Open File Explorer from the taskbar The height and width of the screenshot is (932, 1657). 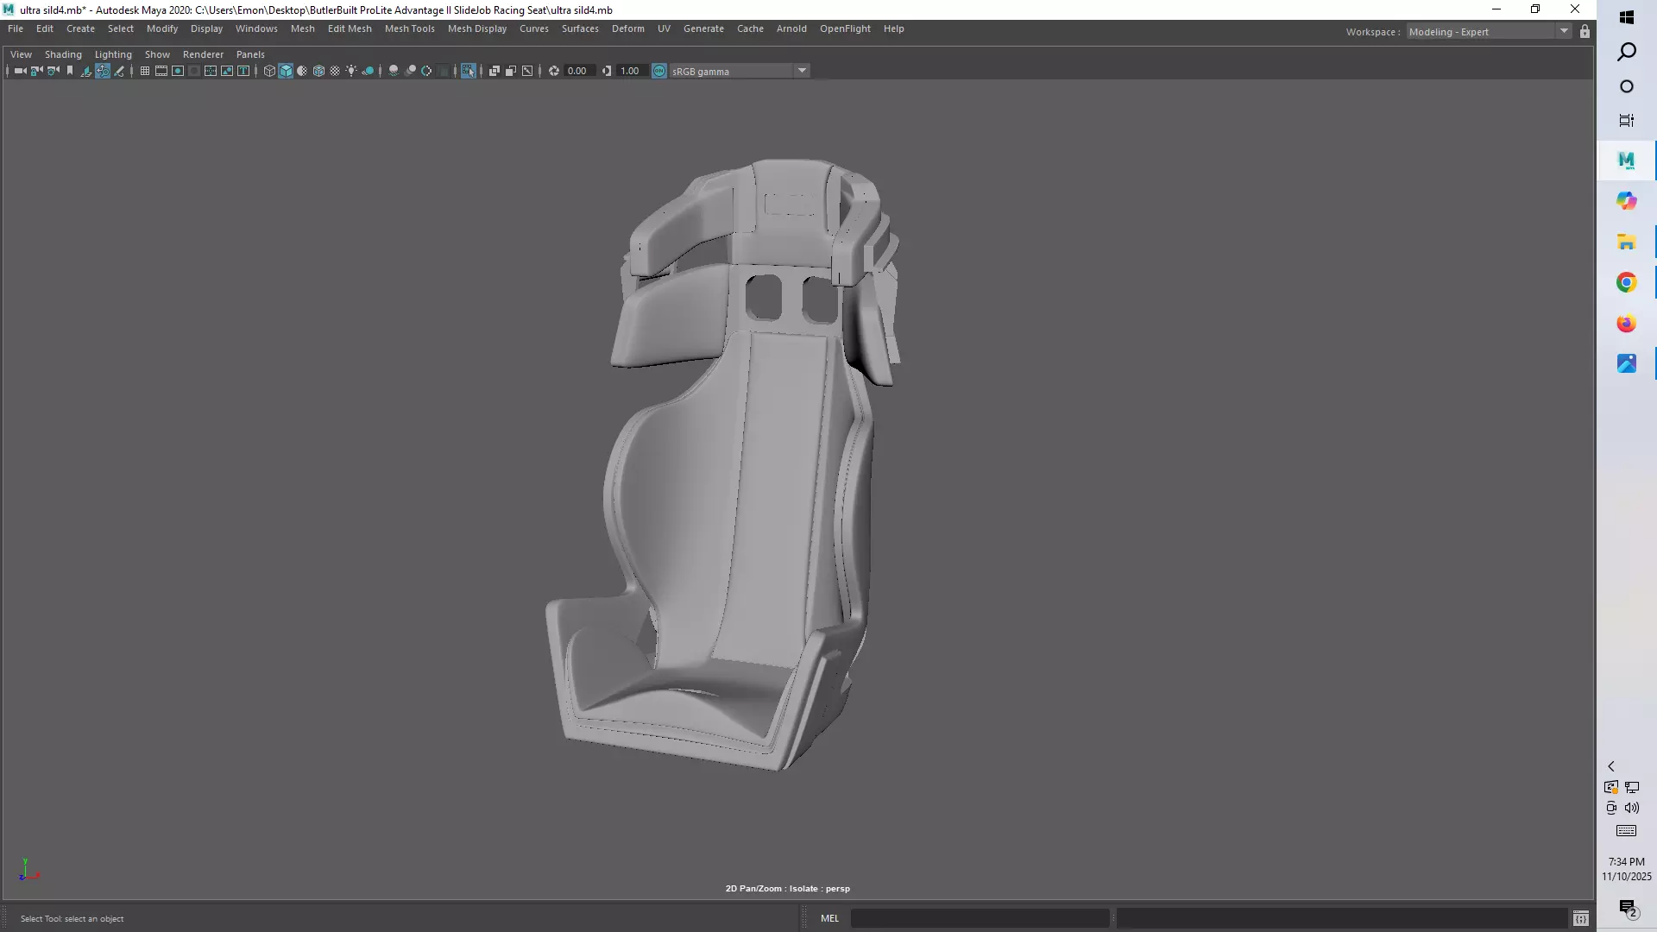pos(1627,242)
